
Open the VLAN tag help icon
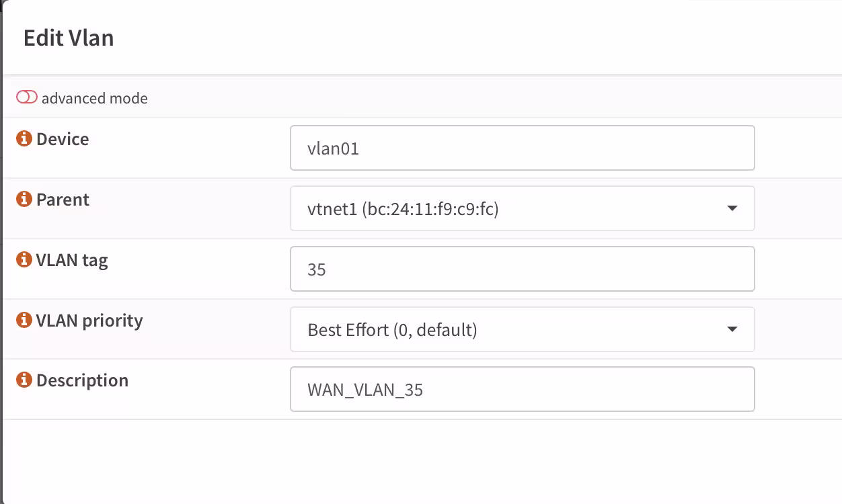pyautogui.click(x=24, y=260)
